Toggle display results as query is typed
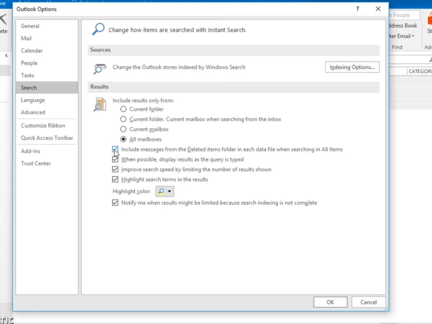Image resolution: width=432 pixels, height=324 pixels. [115, 159]
